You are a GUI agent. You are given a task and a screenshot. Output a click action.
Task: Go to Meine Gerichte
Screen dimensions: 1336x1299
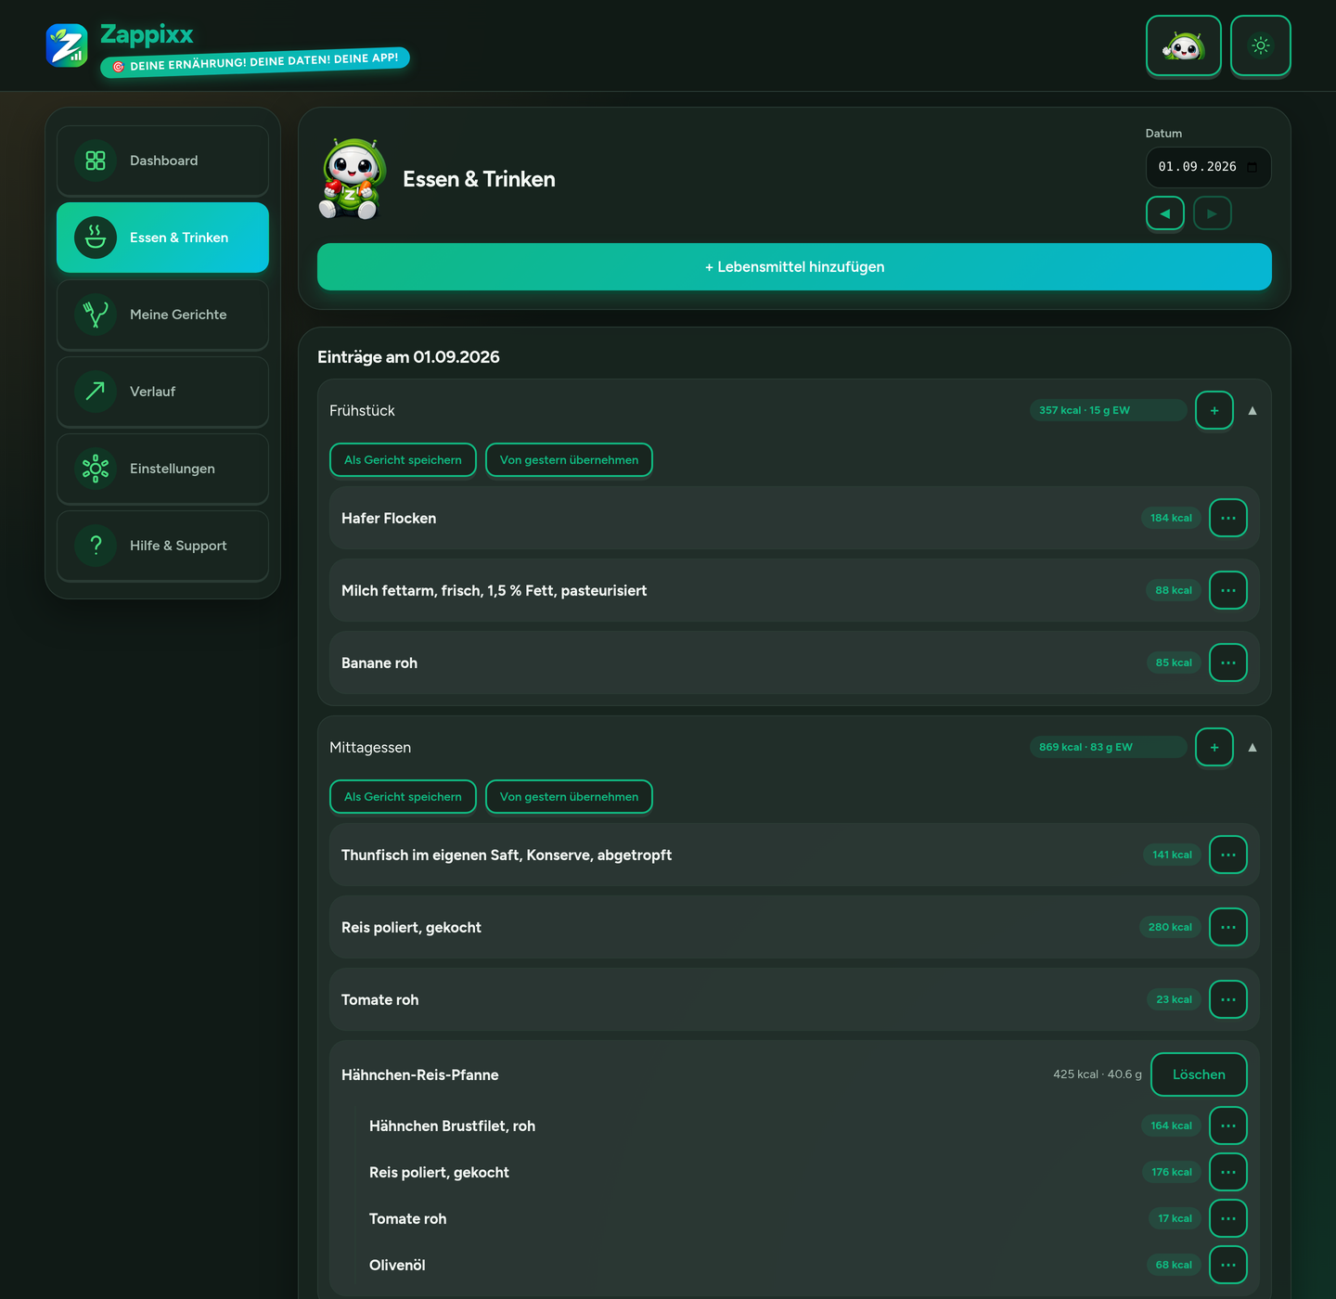pos(162,315)
